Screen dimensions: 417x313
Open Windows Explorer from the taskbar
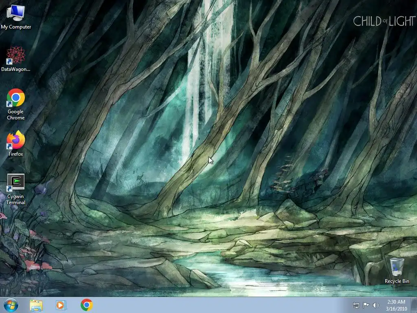pos(36,305)
